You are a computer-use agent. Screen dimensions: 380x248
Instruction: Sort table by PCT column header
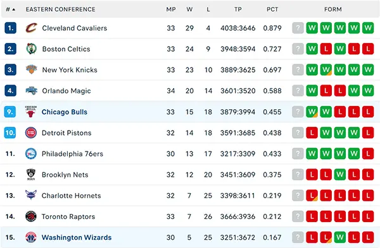[272, 9]
